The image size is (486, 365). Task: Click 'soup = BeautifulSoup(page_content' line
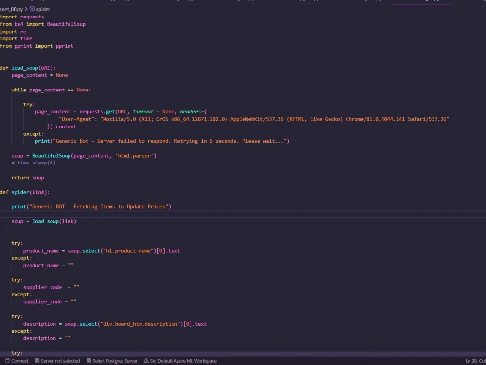[x=84, y=156]
